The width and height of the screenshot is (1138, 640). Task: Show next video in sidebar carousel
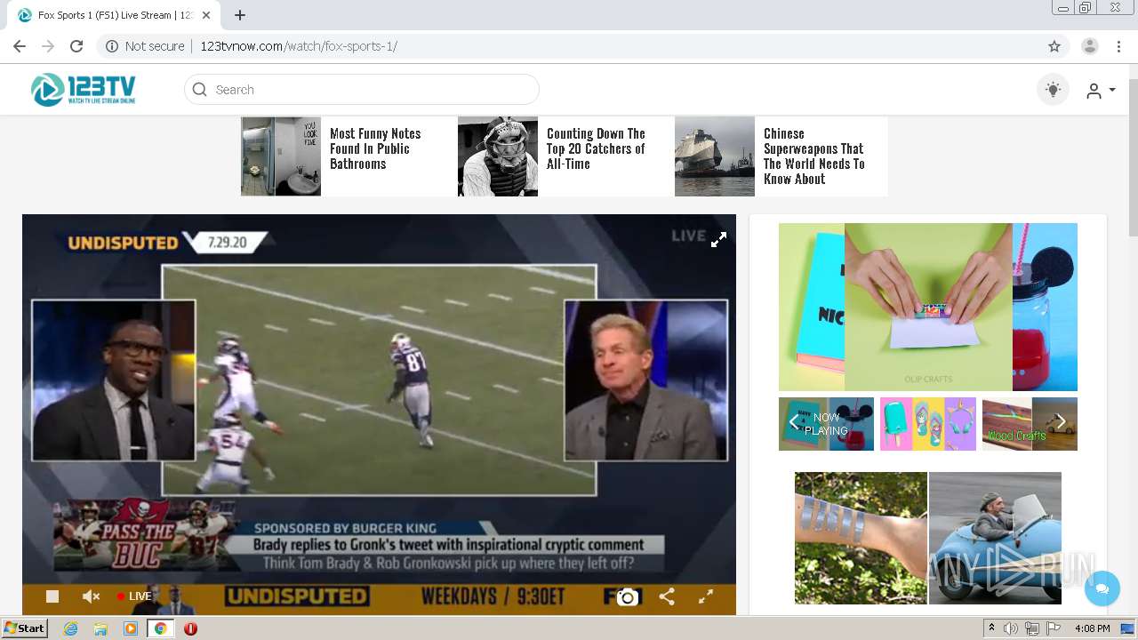click(x=1061, y=423)
